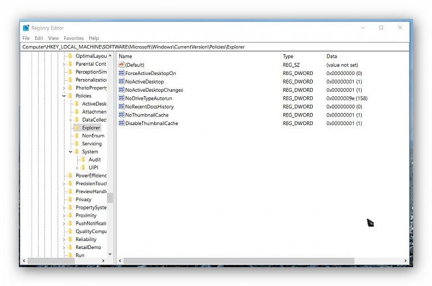The height and width of the screenshot is (286, 432).
Task: Expand the PropertySystem tree node
Action: point(64,208)
